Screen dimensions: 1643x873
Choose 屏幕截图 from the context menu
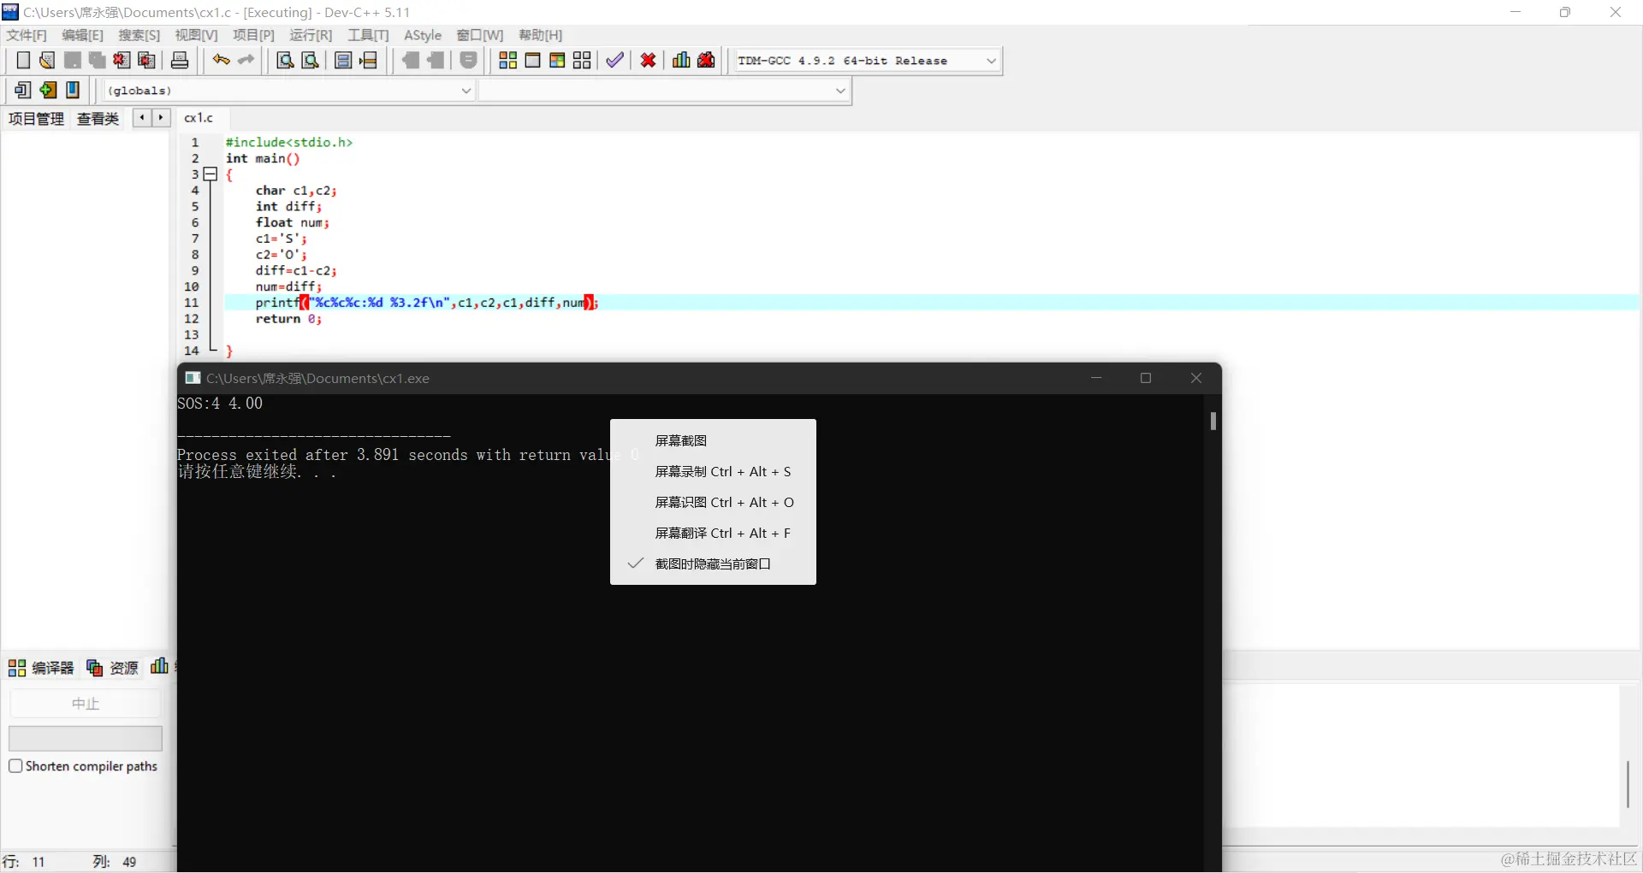713,441
